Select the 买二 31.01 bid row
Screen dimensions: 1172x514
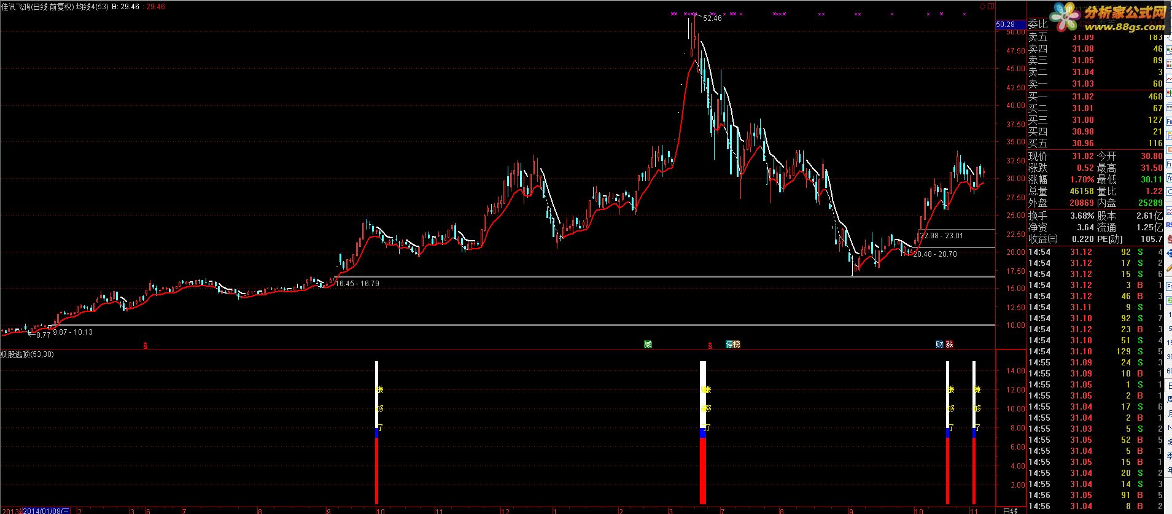tap(1095, 108)
